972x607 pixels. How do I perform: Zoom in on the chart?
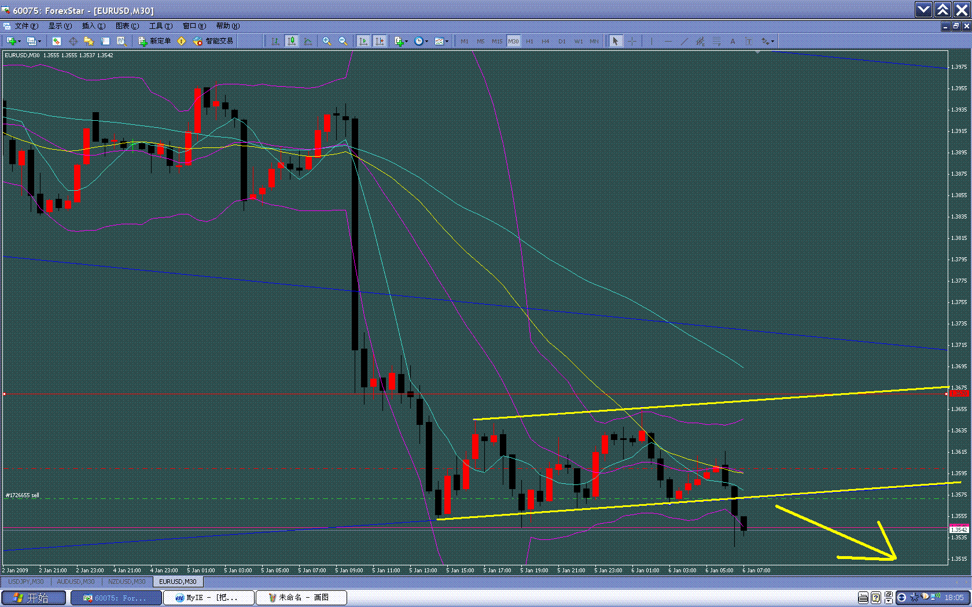tap(327, 41)
